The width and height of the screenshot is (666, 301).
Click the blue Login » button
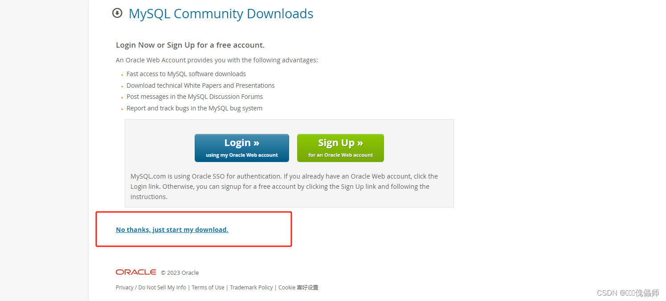[242, 148]
